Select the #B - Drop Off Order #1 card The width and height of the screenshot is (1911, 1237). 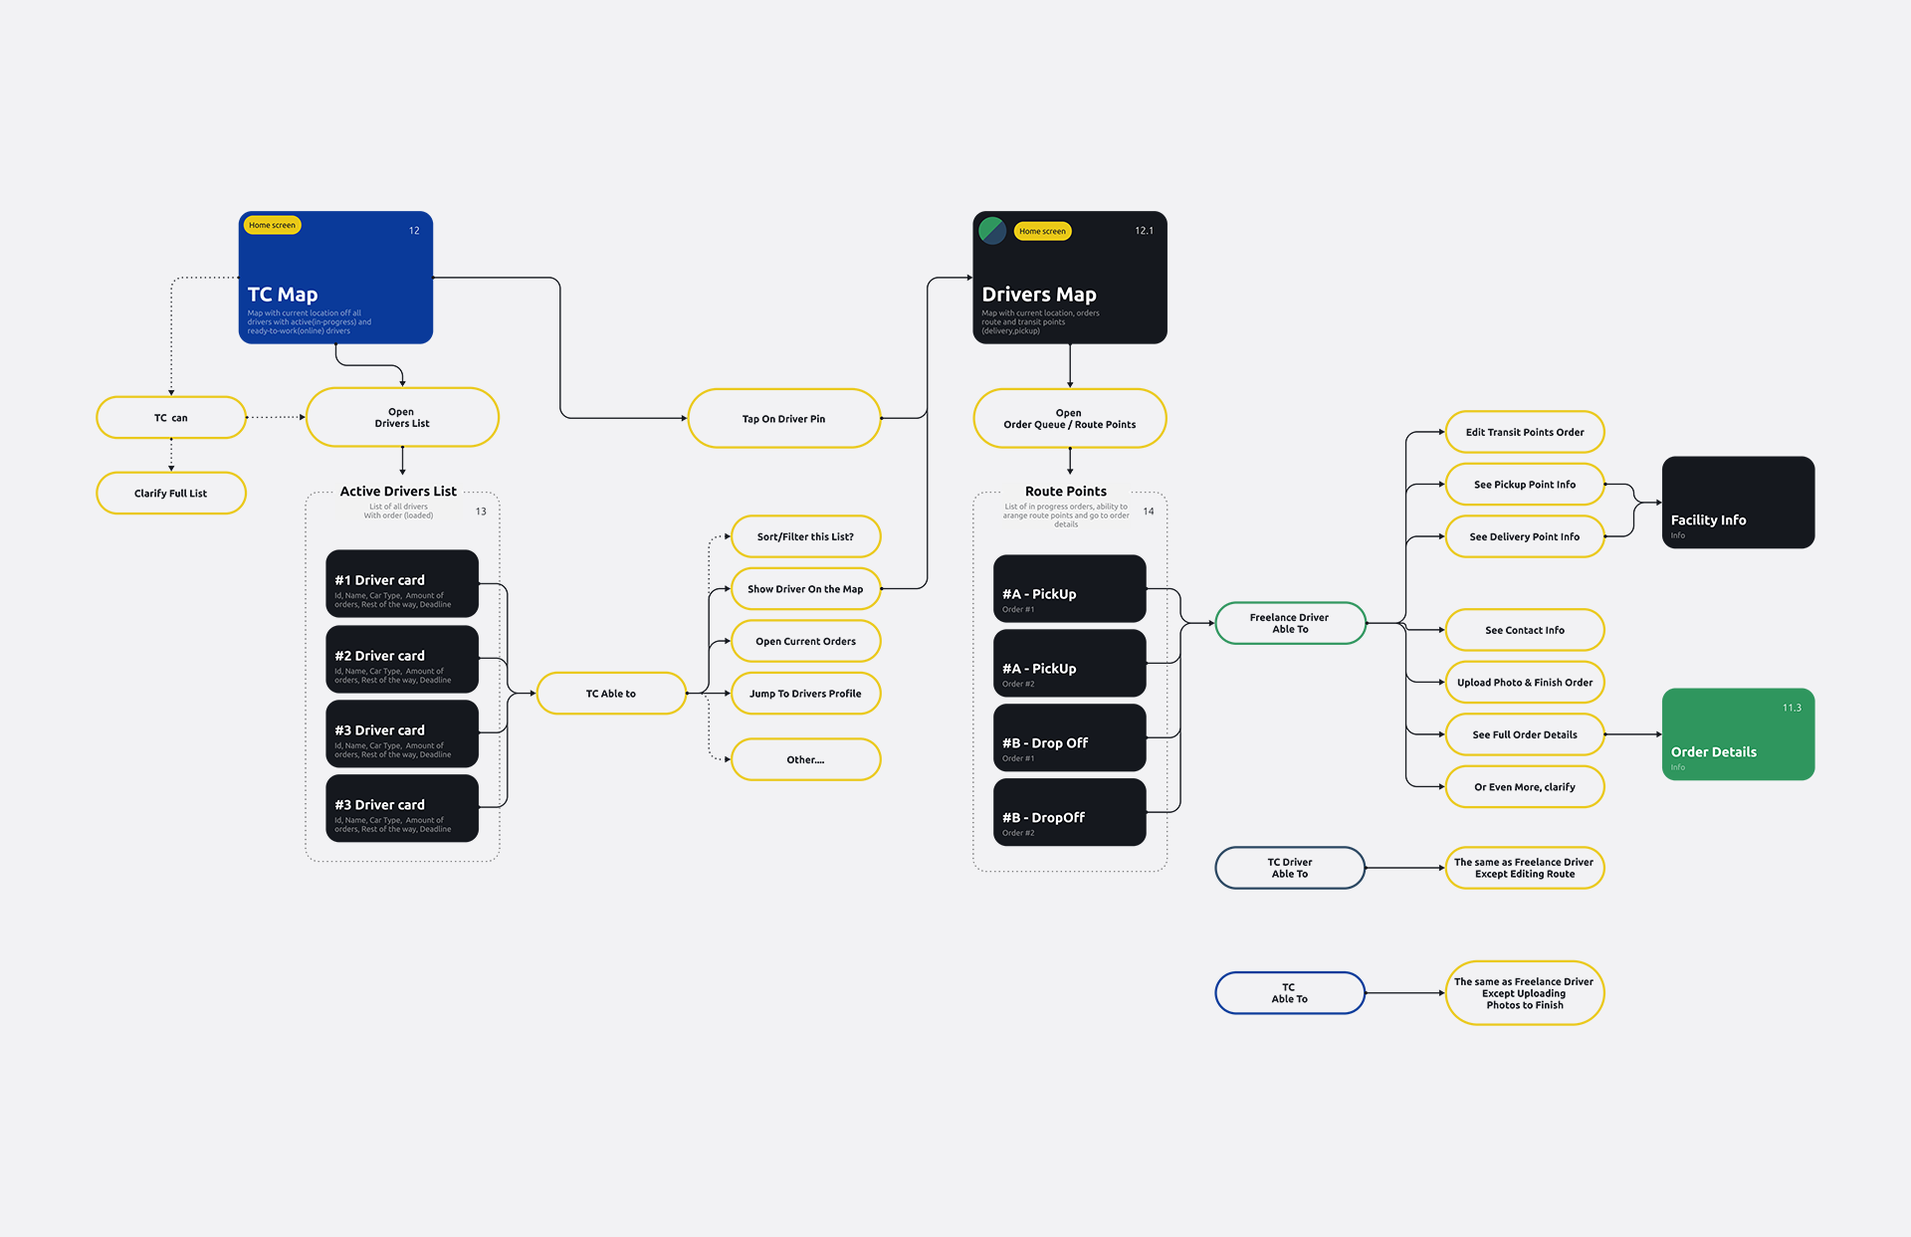(x=1069, y=738)
